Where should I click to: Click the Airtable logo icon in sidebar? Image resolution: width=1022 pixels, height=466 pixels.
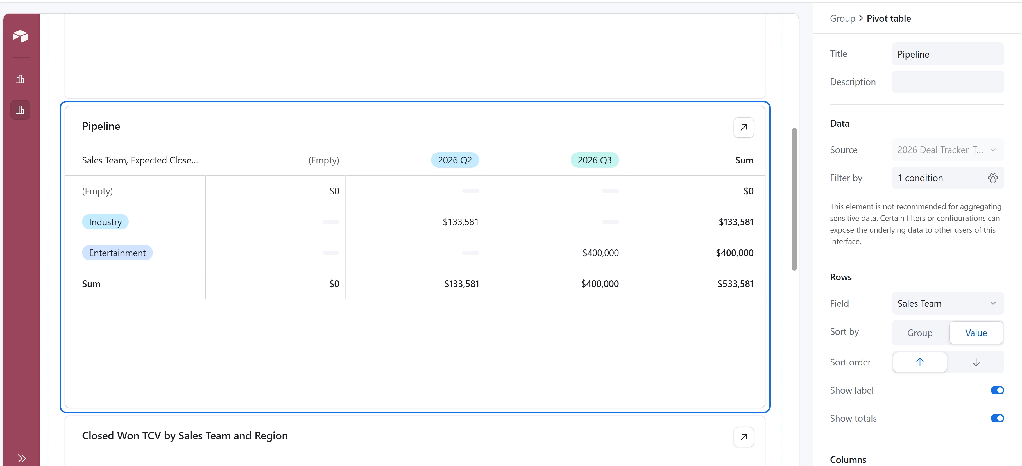click(20, 36)
